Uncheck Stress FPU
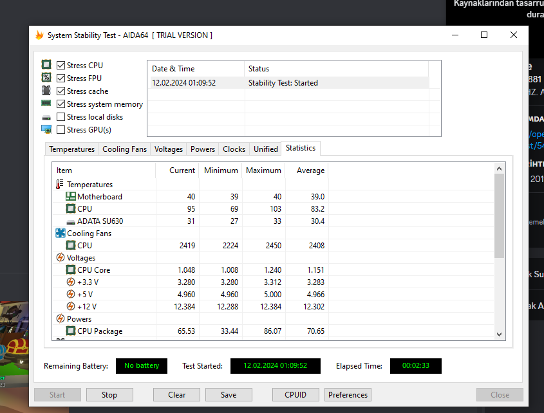The height and width of the screenshot is (413, 544). coord(61,78)
